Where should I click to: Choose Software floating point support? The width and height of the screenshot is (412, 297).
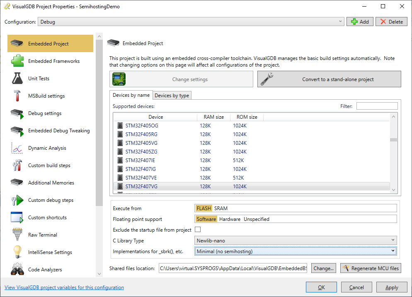point(206,219)
